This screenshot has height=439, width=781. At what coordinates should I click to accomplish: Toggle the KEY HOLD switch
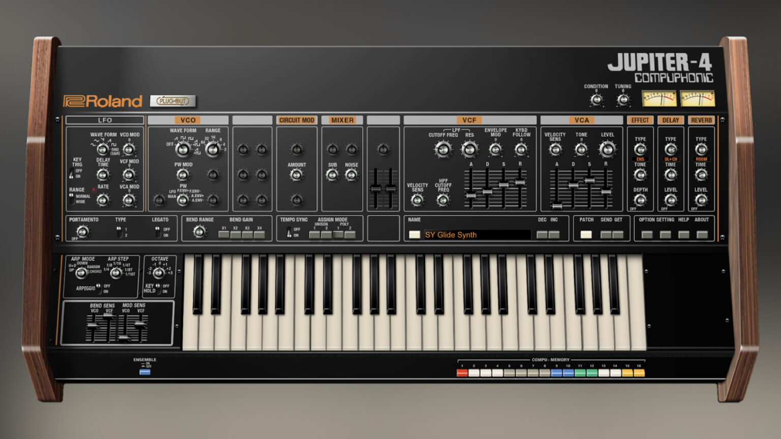pyautogui.click(x=158, y=288)
